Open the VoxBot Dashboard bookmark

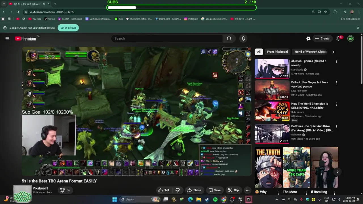[70, 19]
